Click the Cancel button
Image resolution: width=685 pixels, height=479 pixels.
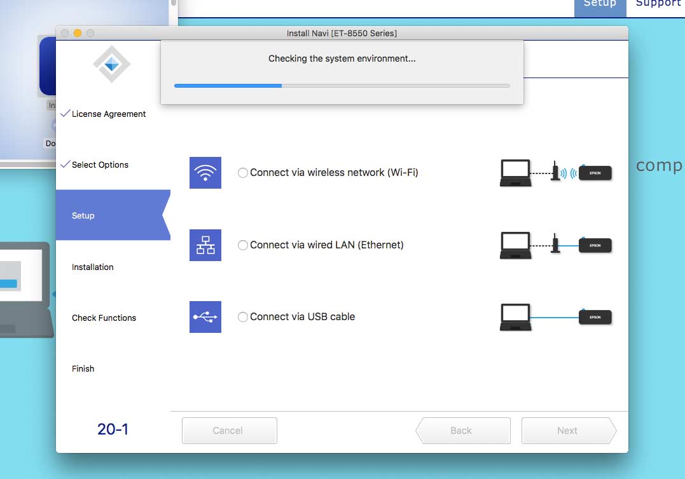(x=230, y=431)
